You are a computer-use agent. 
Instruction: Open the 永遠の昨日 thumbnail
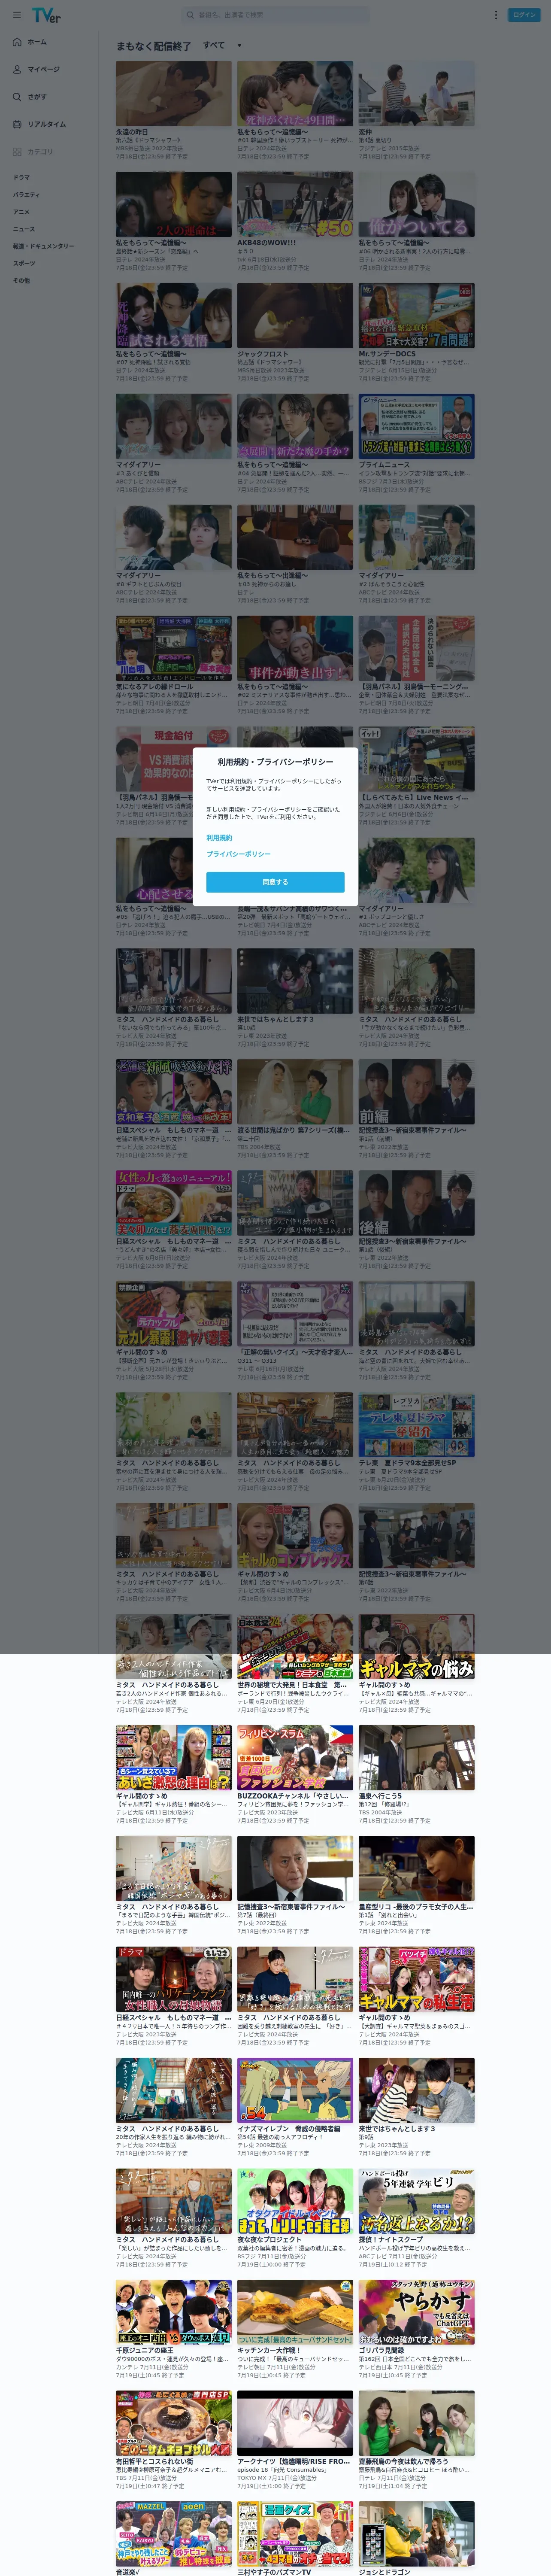pos(174,94)
